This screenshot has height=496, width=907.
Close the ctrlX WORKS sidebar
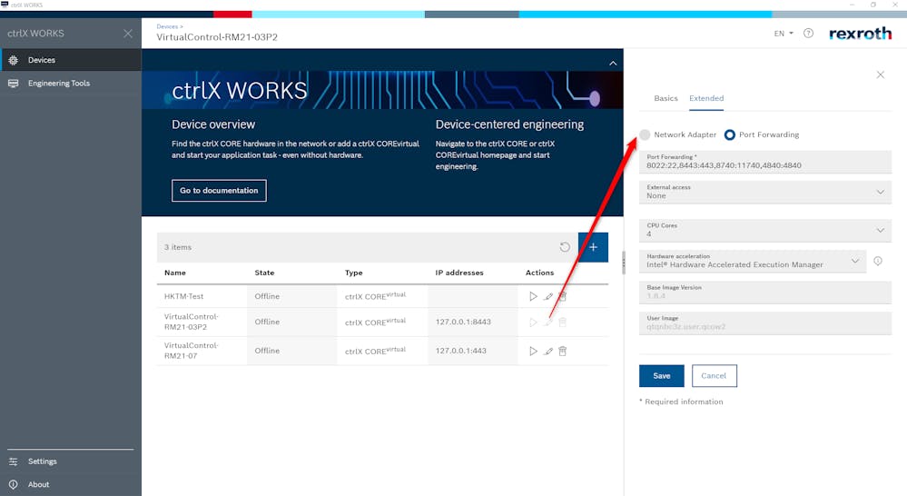tap(128, 34)
